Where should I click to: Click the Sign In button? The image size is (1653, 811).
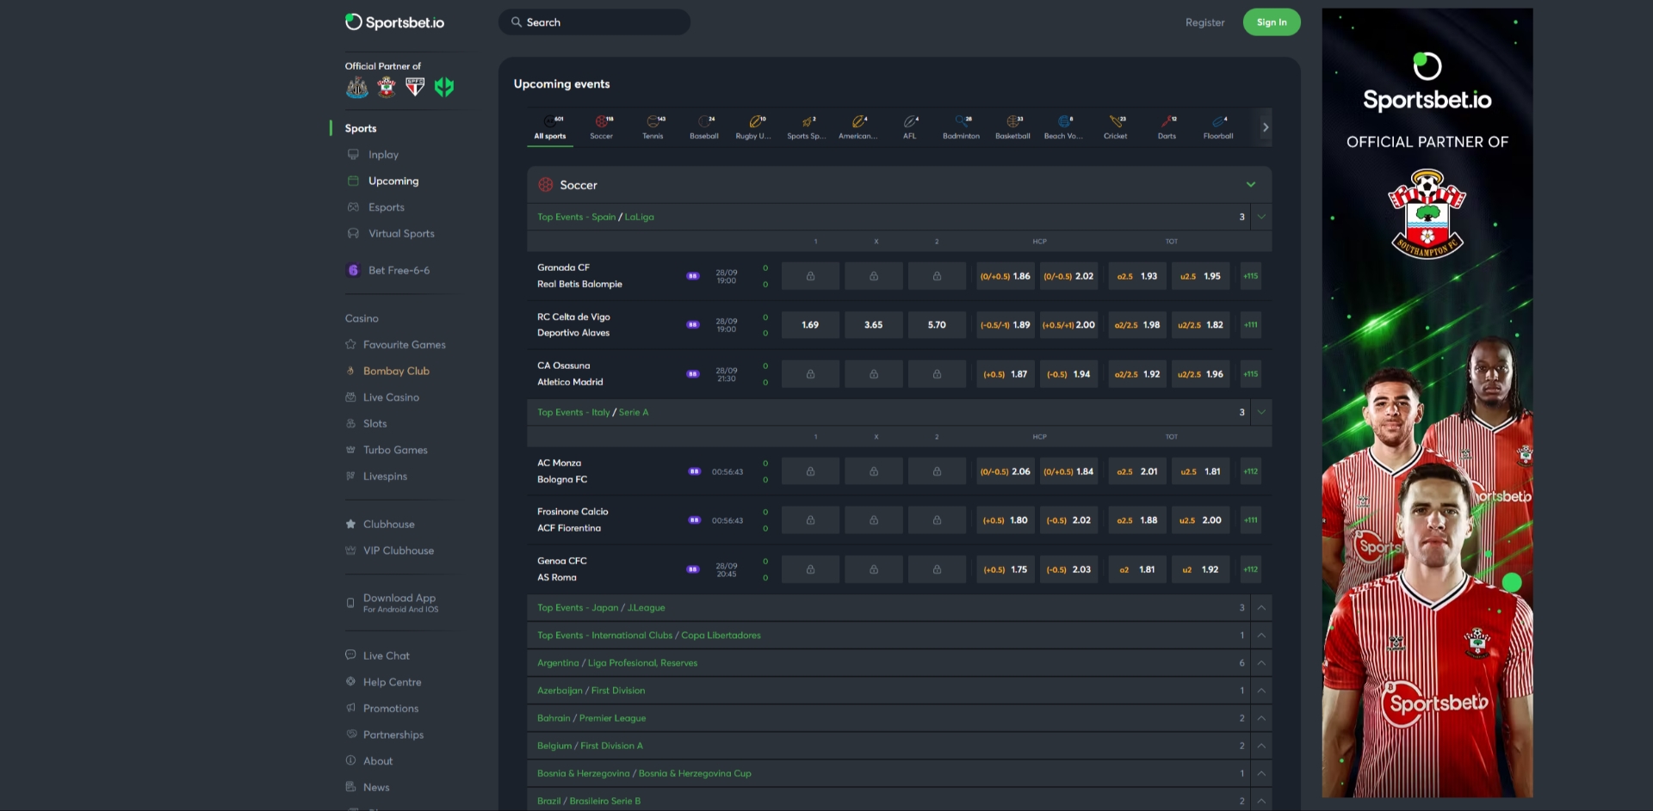click(1272, 22)
